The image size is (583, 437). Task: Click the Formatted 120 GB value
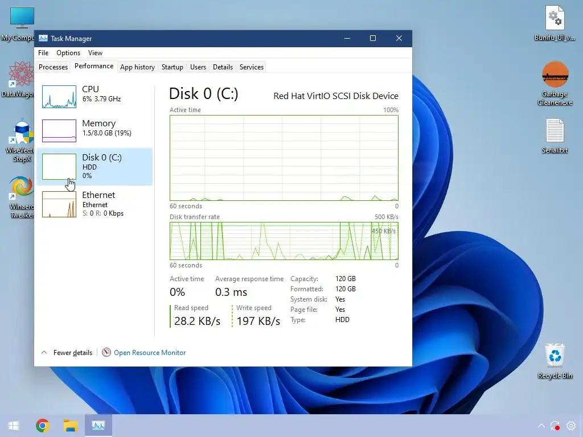346,288
